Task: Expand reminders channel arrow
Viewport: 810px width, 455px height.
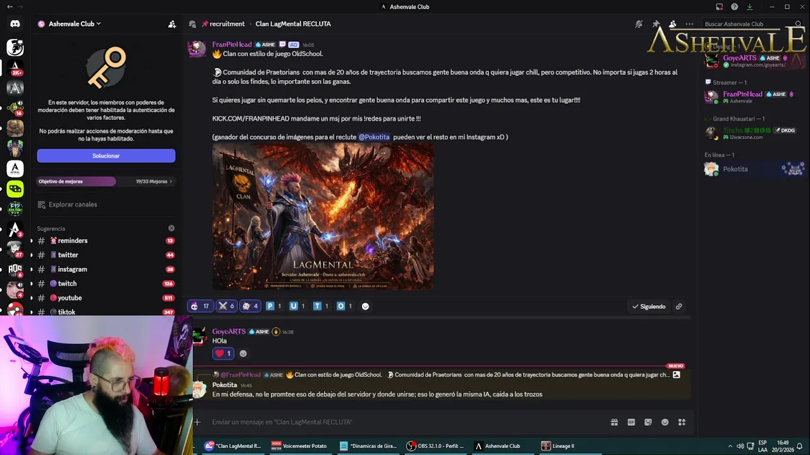Action: click(x=32, y=241)
